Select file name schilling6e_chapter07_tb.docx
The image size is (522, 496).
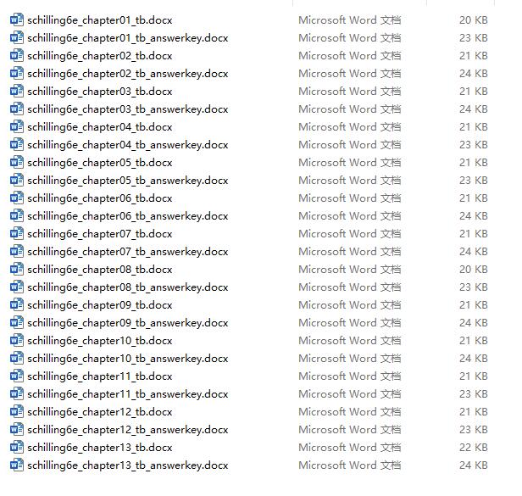(x=100, y=234)
